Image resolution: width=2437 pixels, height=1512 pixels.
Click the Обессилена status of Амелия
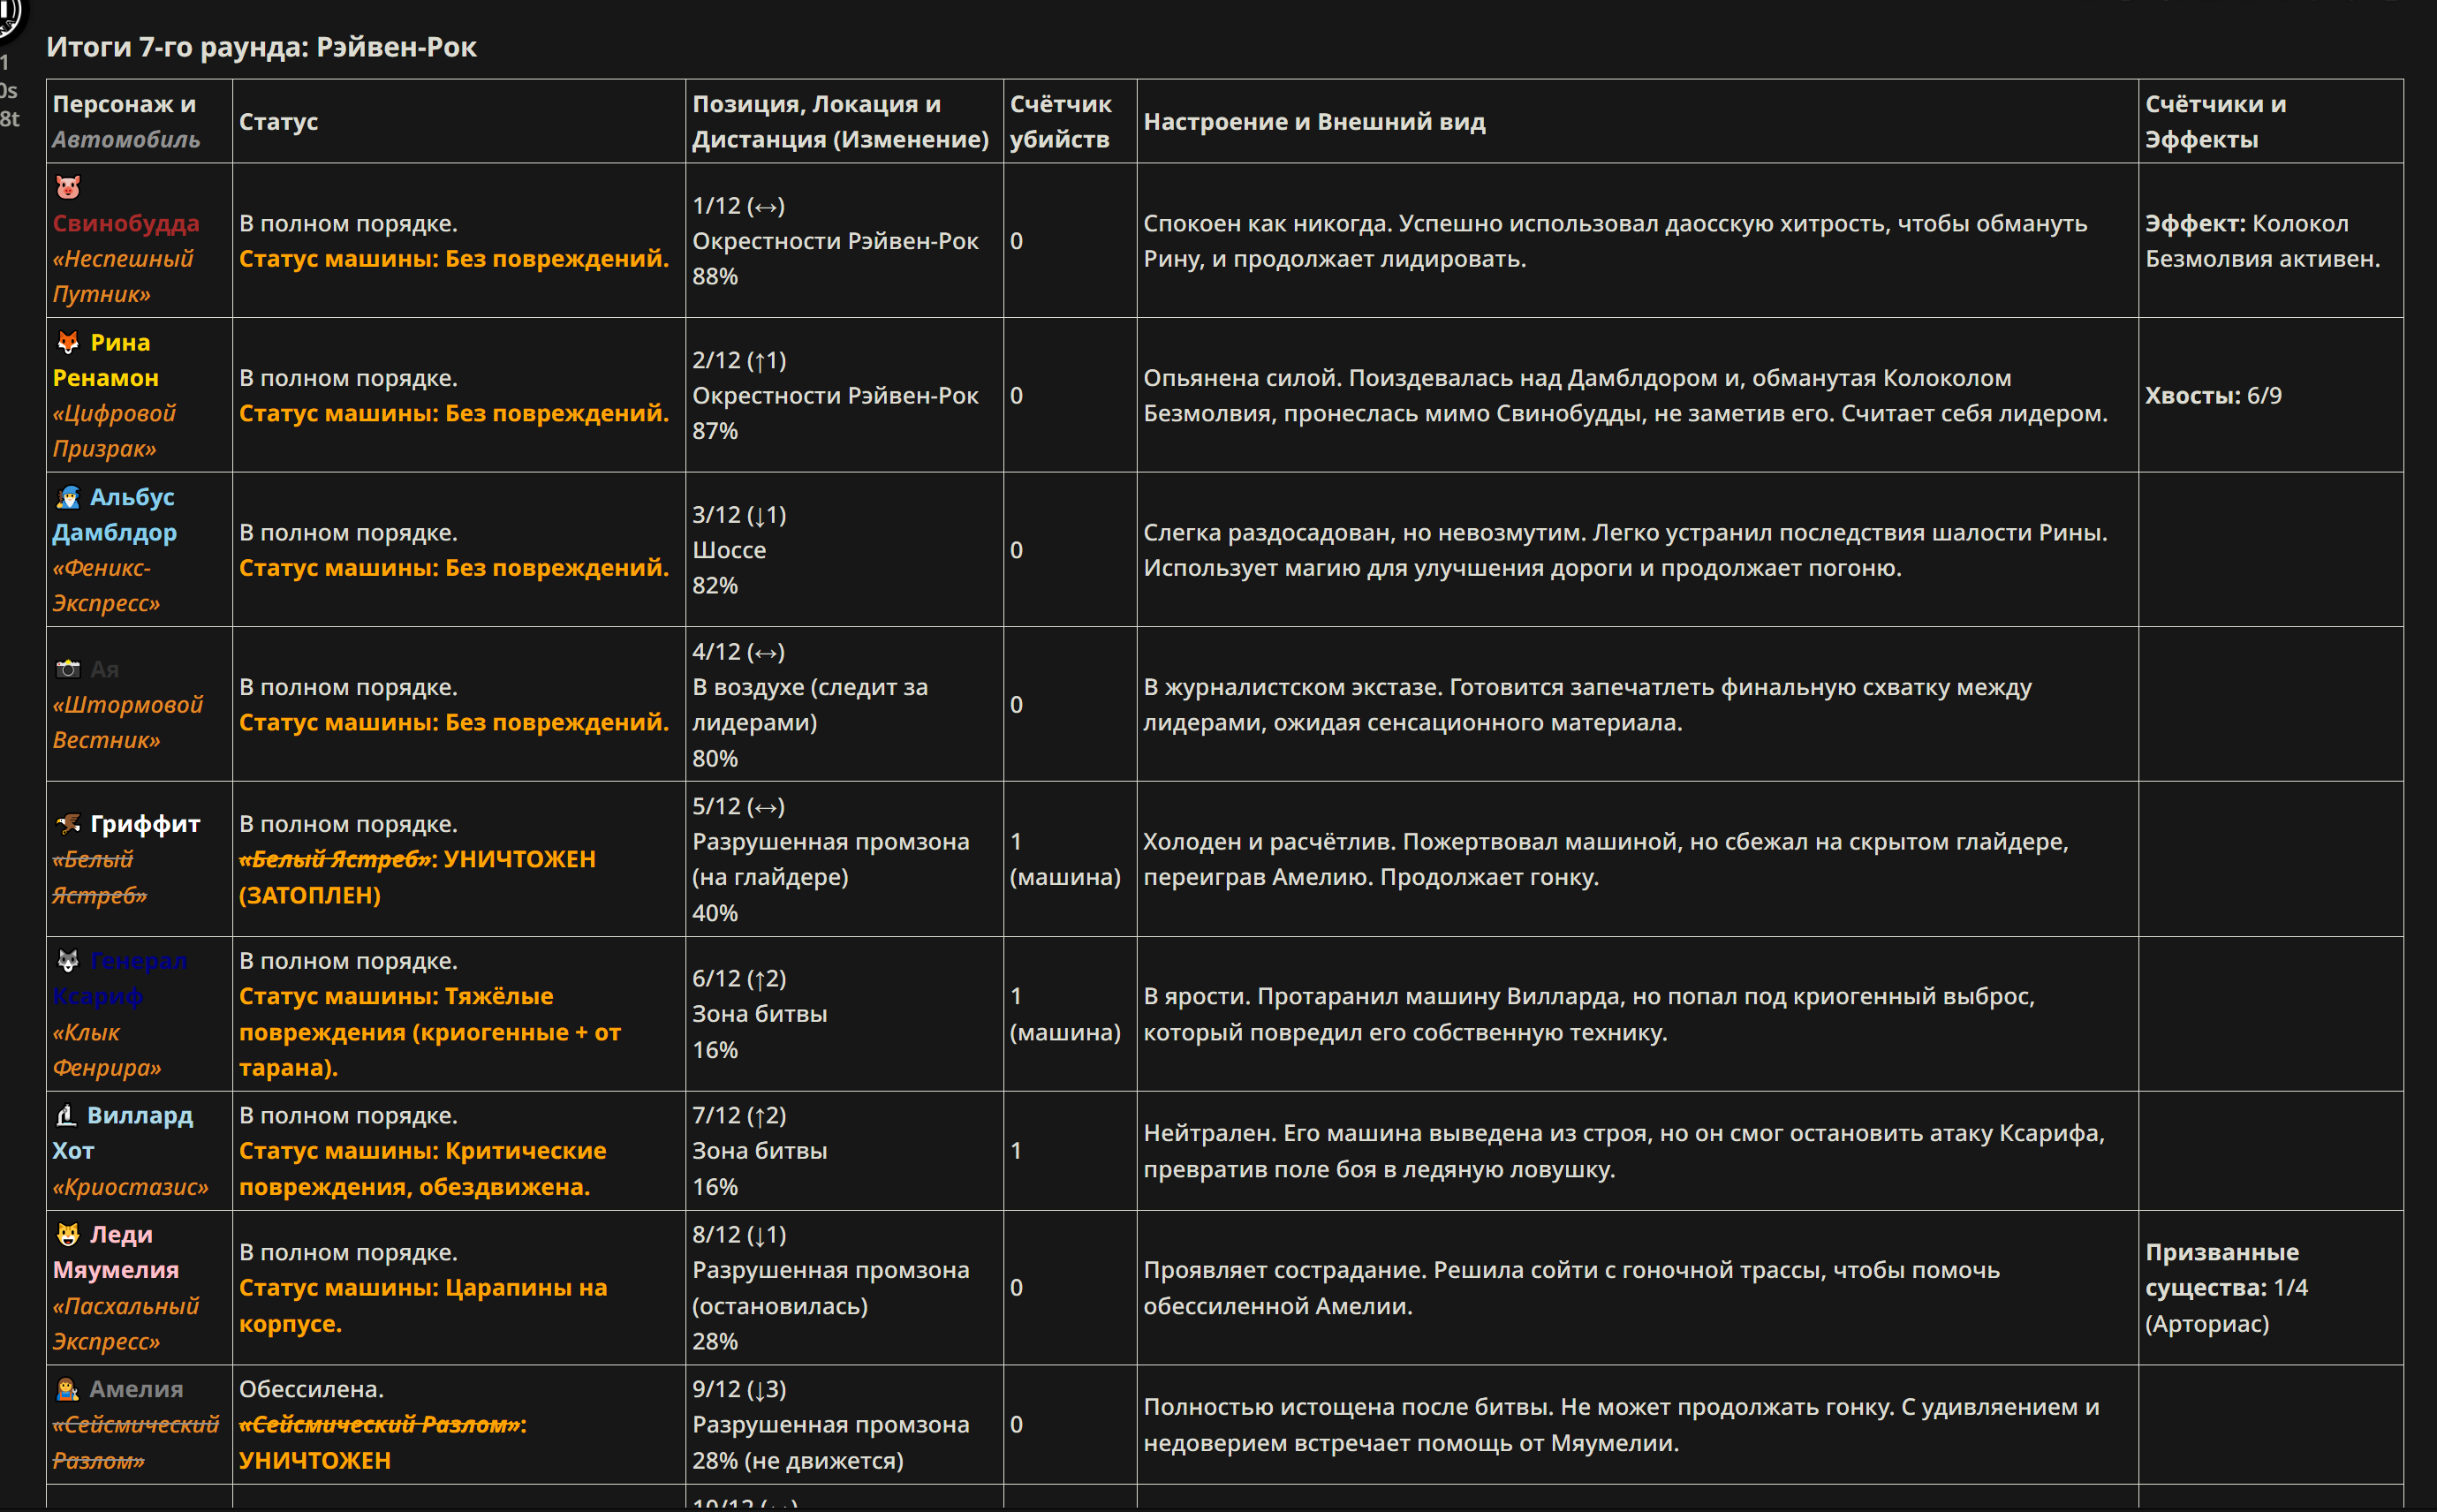[x=311, y=1389]
